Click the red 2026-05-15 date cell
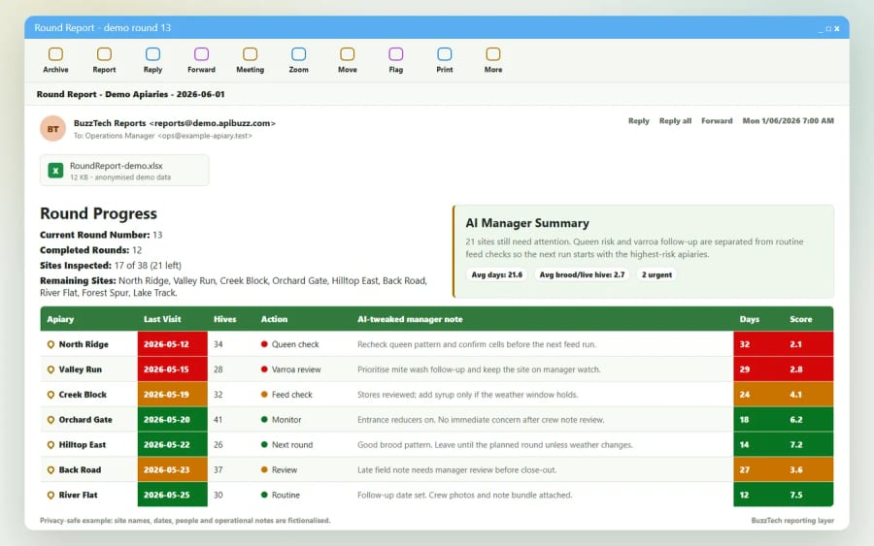The width and height of the screenshot is (874, 546). pyautogui.click(x=172, y=369)
